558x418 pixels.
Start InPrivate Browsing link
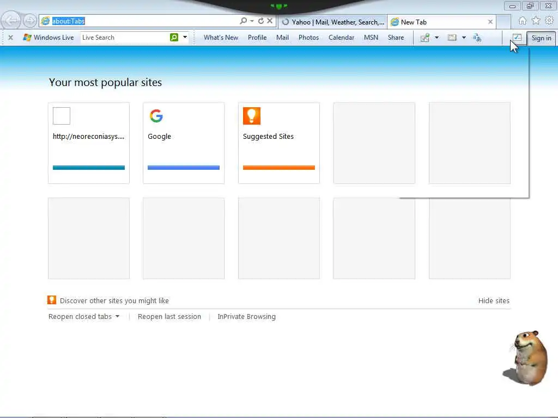pyautogui.click(x=247, y=316)
